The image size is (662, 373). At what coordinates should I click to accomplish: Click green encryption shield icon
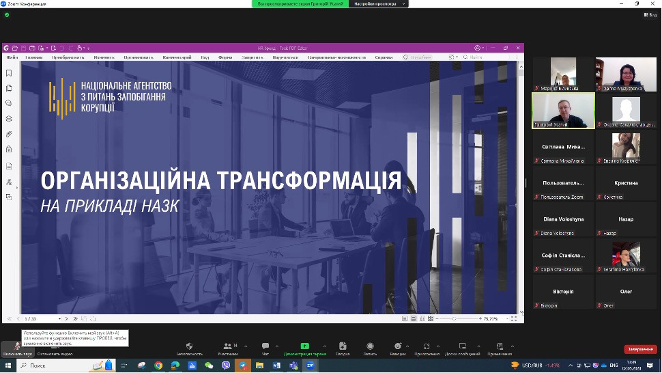pos(7,15)
